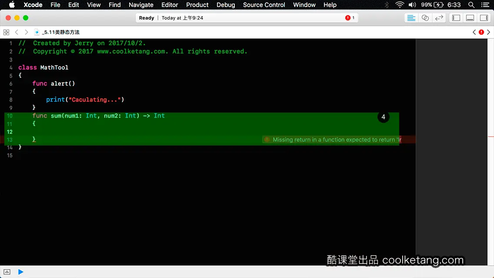Open the Help menu
The image size is (494, 278).
[330, 5]
